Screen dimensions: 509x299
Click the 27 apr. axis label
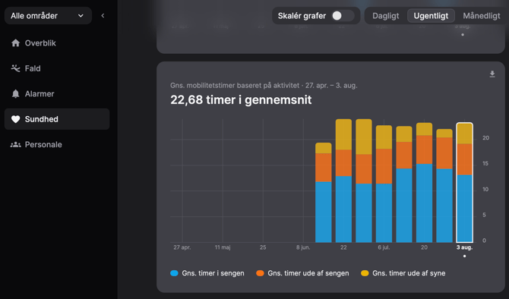click(182, 247)
